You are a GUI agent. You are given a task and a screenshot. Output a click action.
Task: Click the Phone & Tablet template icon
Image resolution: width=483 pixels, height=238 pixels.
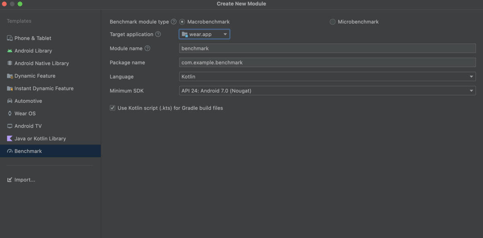click(x=10, y=38)
